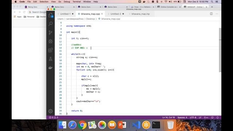Open Books from the Dock

pos(112,125)
